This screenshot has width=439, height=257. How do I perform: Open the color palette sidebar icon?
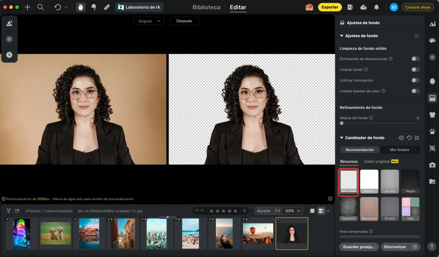tap(432, 41)
